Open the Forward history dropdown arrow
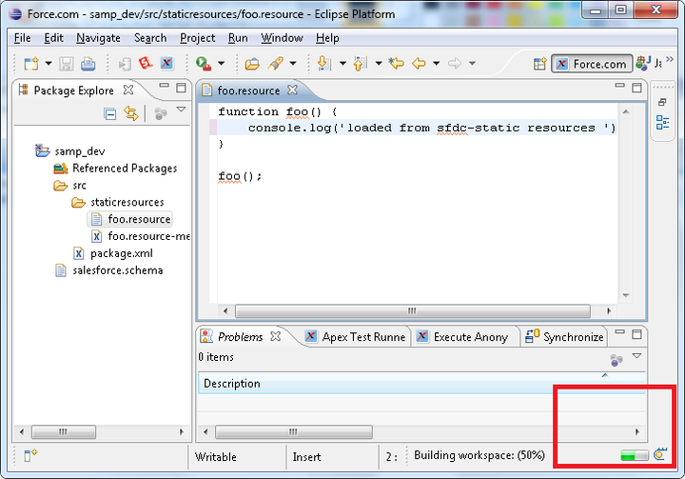Screen dimensions: 685x479 pos(472,64)
